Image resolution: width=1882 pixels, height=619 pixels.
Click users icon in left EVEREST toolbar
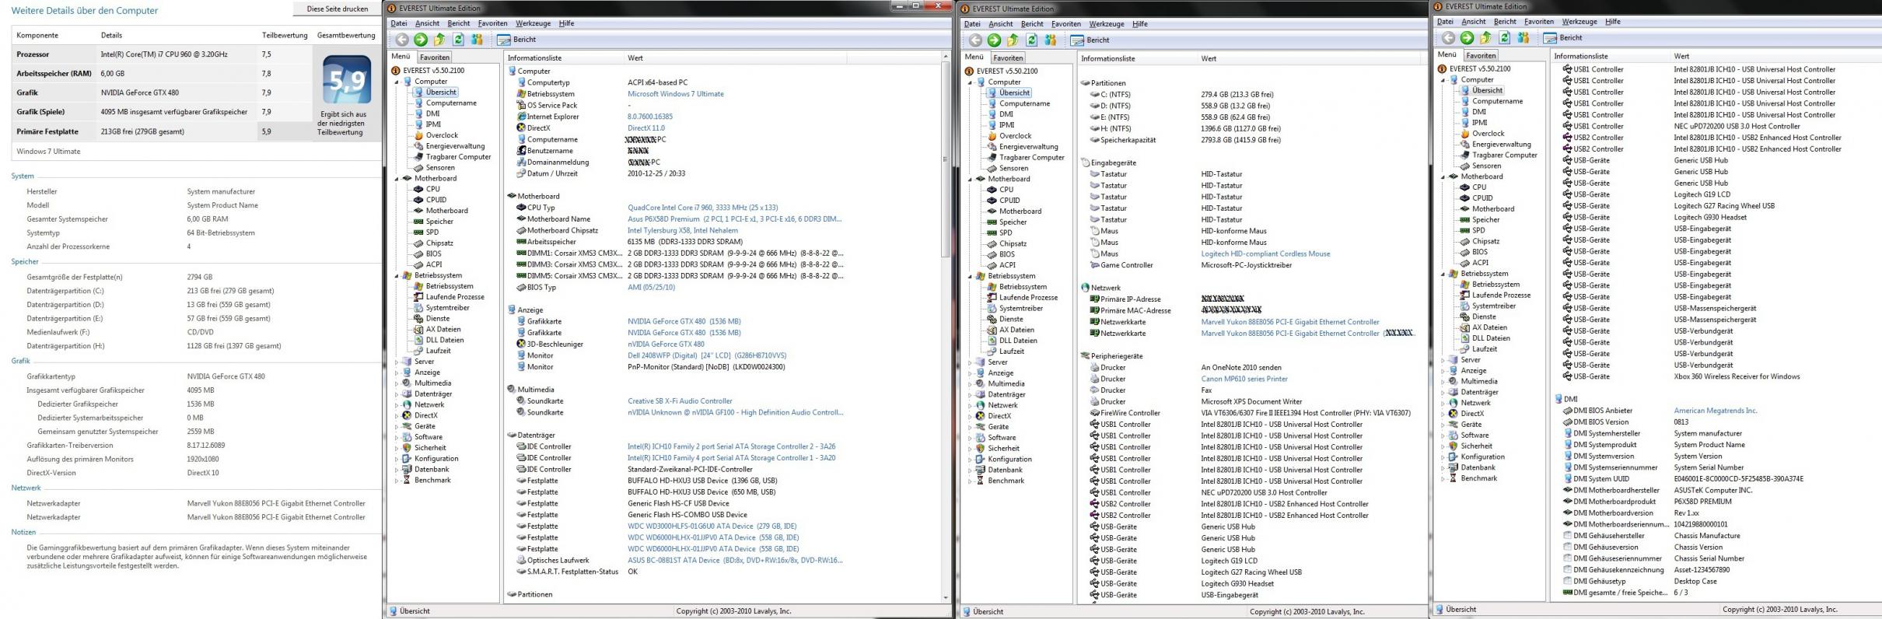477,40
